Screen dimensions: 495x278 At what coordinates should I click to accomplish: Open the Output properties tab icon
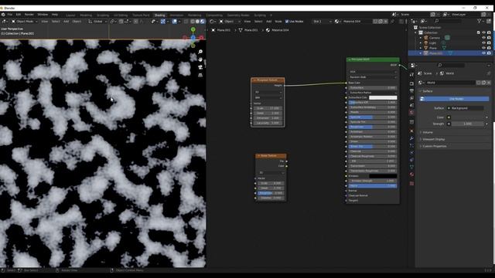[x=411, y=91]
